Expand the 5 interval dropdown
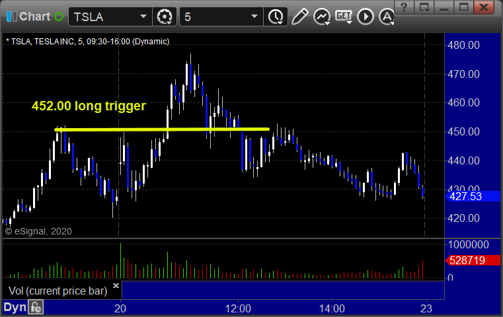 [x=254, y=17]
